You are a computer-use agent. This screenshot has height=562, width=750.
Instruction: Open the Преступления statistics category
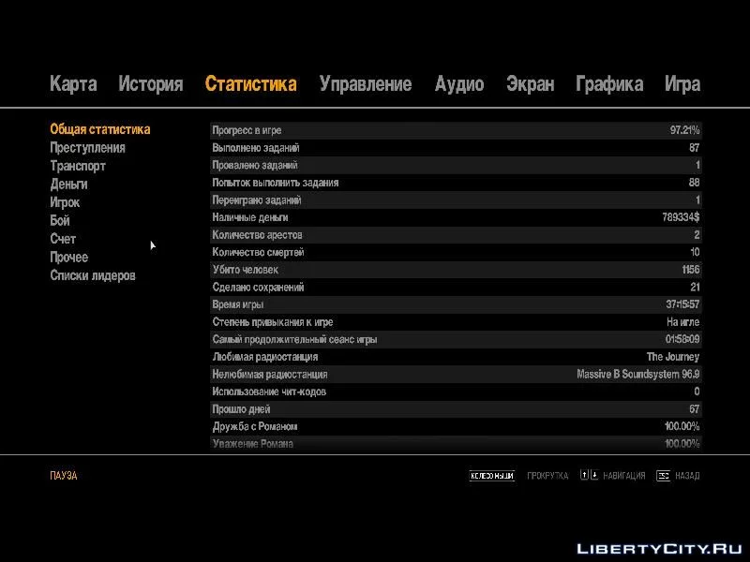point(87,148)
